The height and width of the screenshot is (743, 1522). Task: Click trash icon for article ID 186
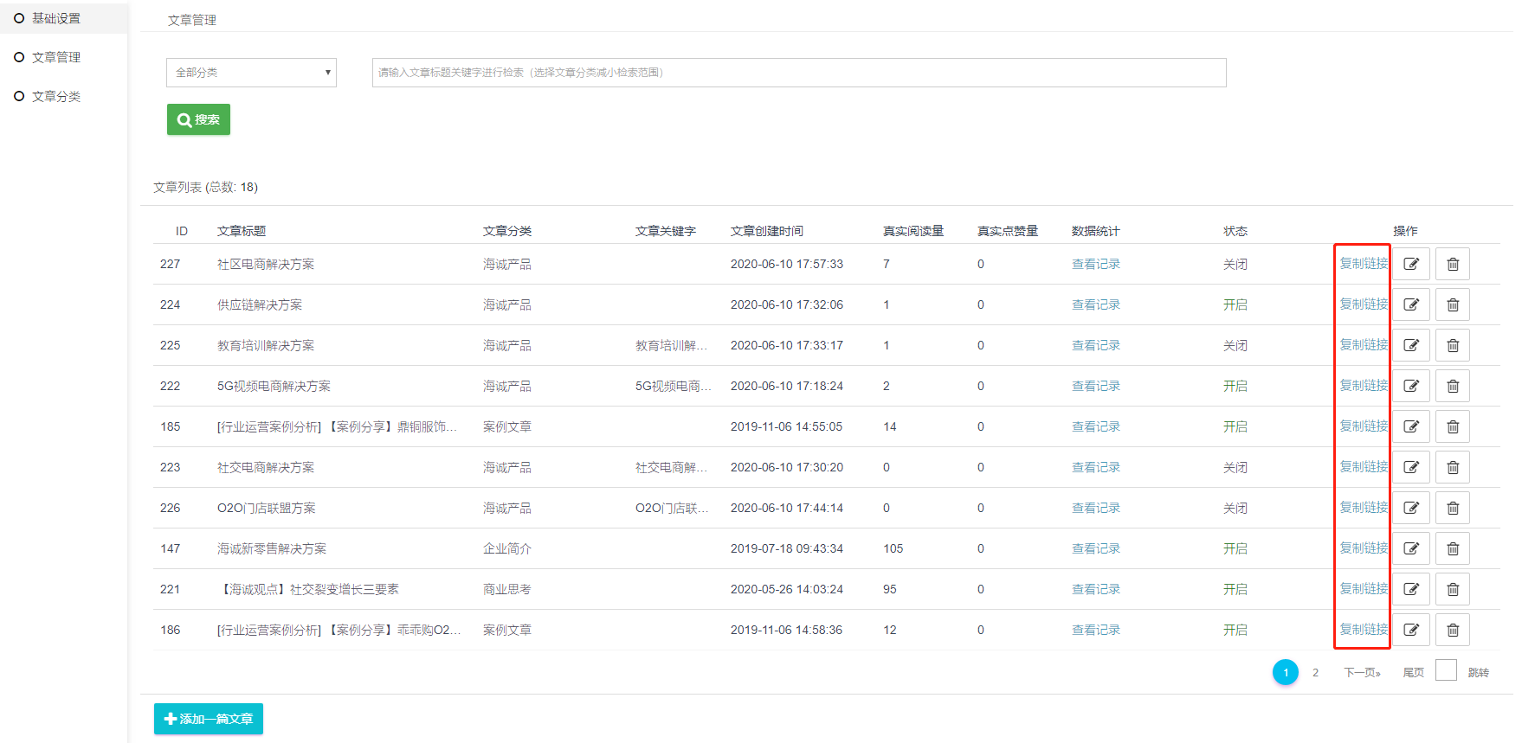[1453, 630]
